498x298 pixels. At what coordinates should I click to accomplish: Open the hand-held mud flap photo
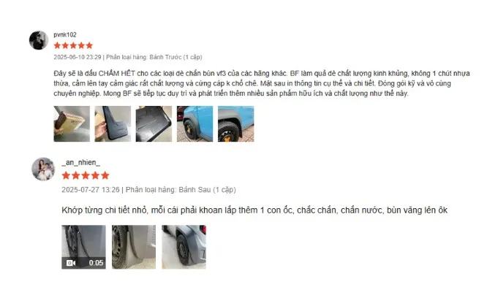tap(113, 123)
